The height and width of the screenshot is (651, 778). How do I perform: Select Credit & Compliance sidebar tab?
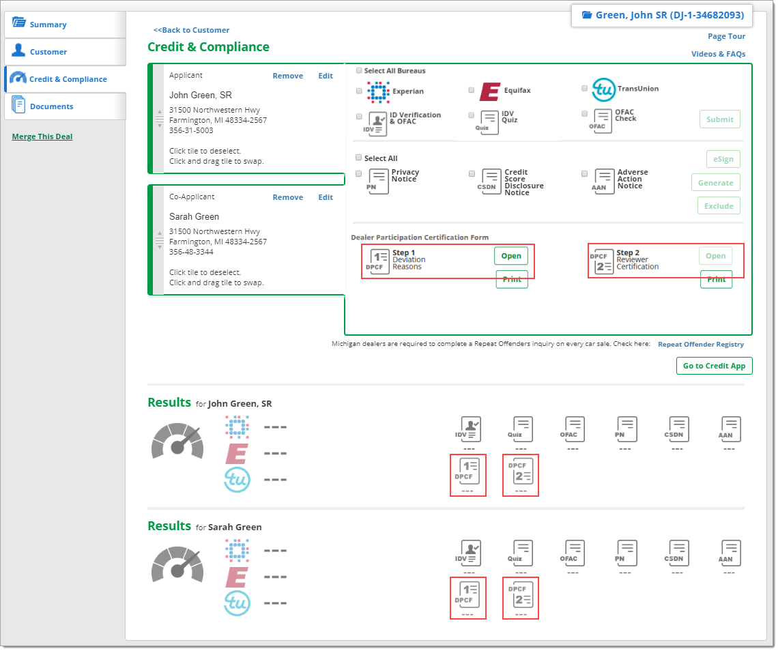65,79
